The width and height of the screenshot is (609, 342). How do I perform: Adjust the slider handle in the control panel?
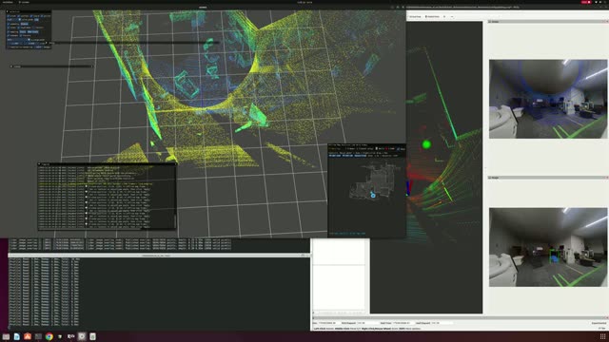(29, 40)
